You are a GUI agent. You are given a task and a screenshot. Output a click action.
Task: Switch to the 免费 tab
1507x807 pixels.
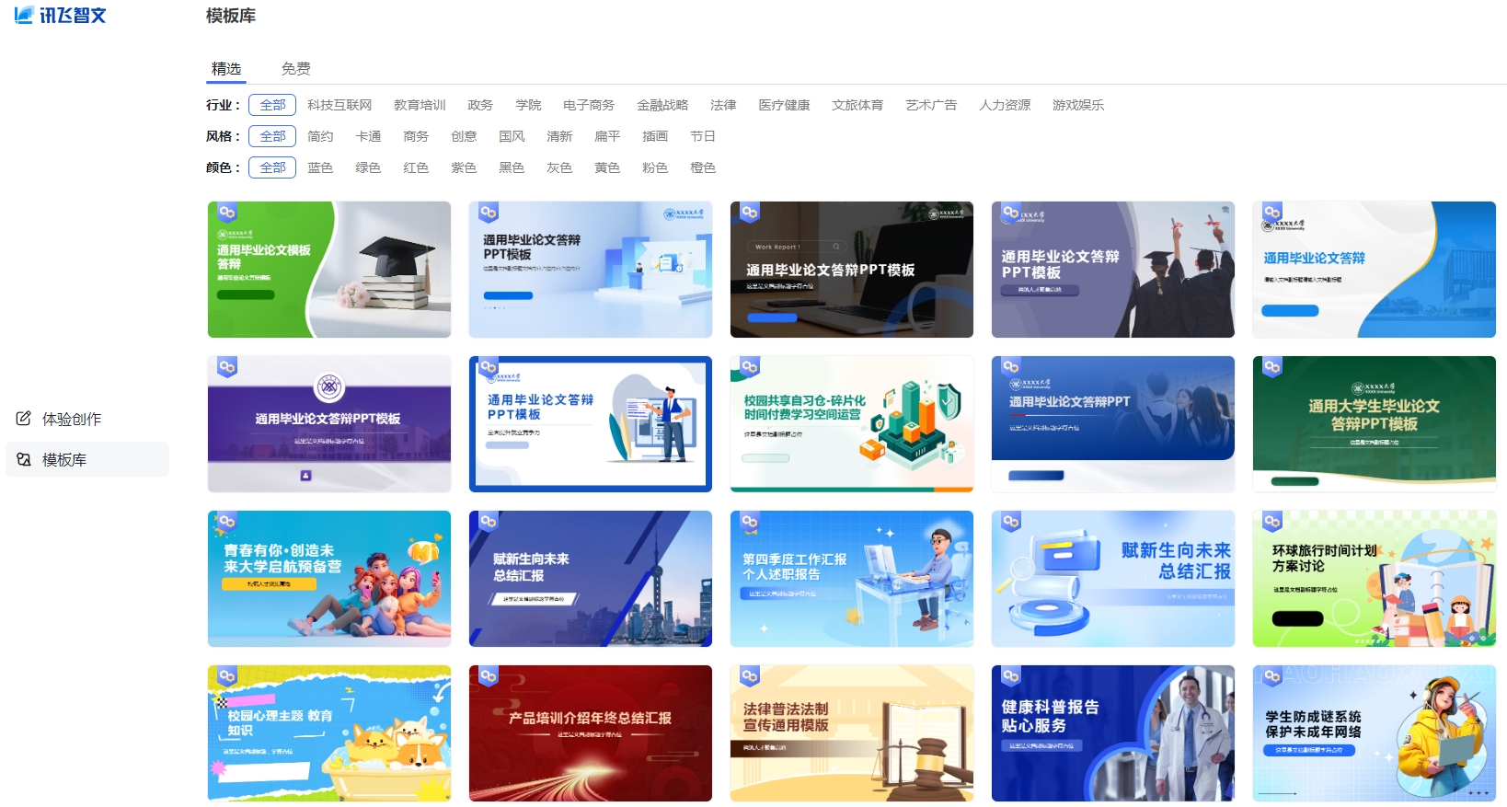296,69
